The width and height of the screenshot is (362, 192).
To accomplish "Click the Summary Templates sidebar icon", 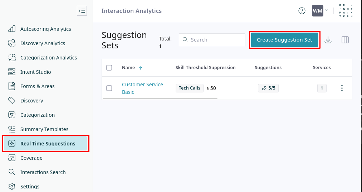I will [12, 129].
